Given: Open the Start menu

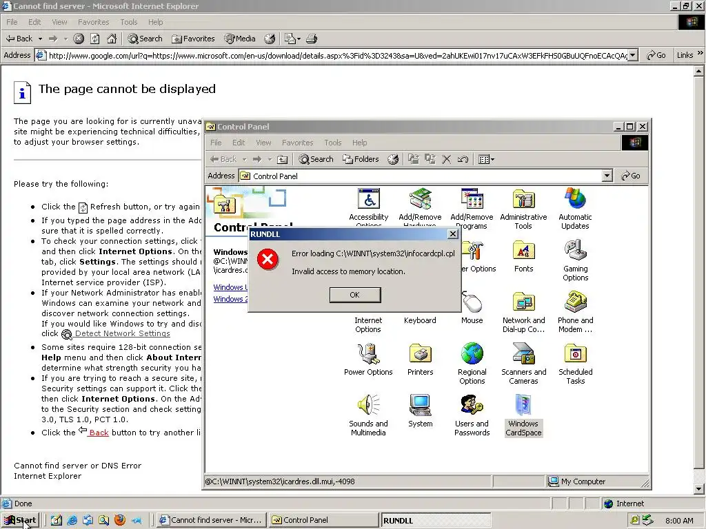Looking at the screenshot, I should coord(20,521).
